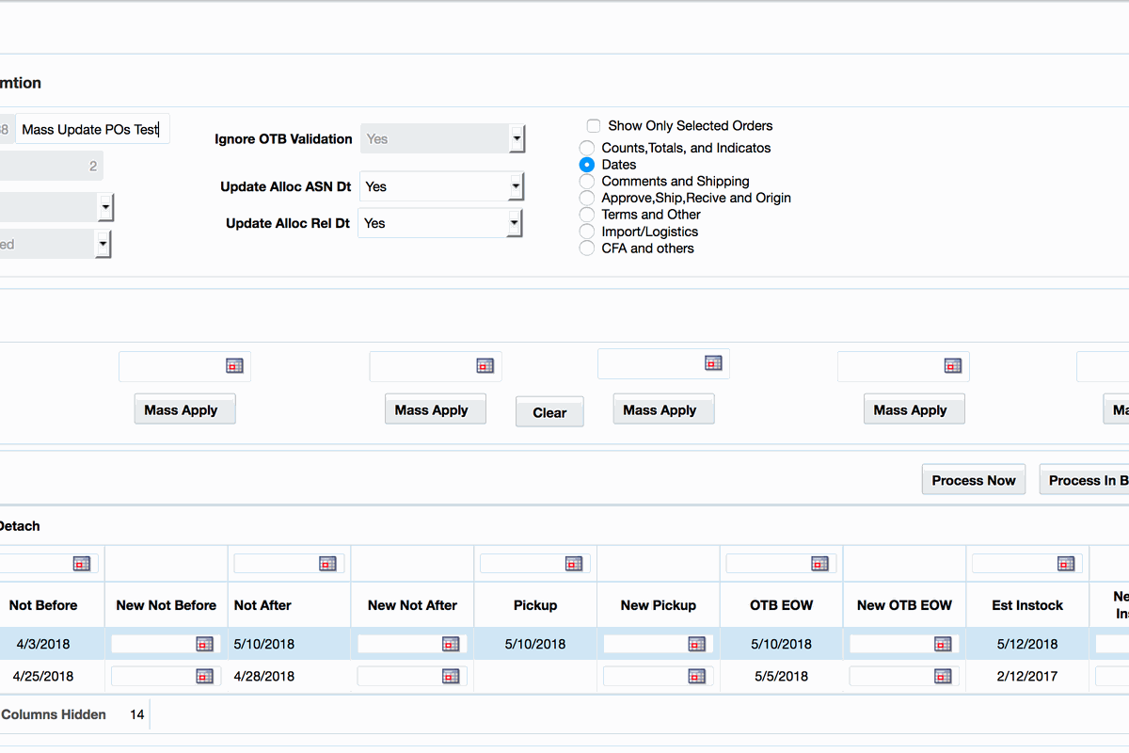The image size is (1129, 753).
Task: Click OTB EOW column header
Action: 782,605
